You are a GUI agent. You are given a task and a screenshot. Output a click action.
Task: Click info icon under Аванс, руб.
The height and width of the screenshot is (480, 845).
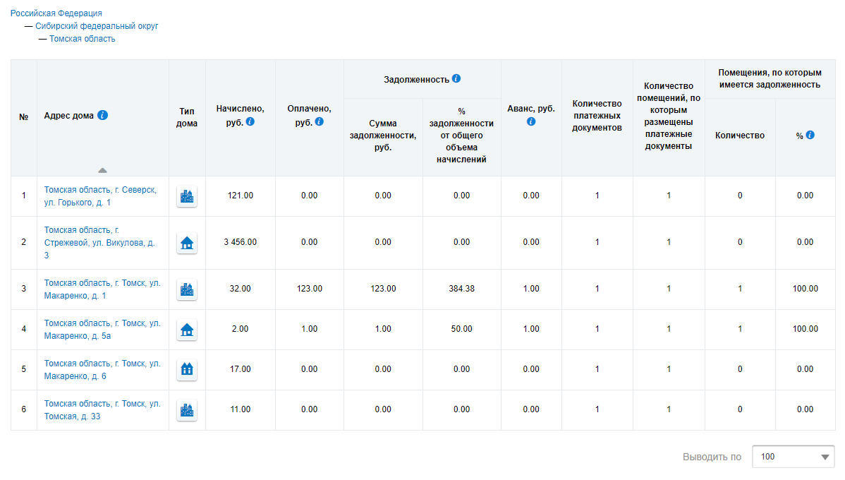[531, 121]
